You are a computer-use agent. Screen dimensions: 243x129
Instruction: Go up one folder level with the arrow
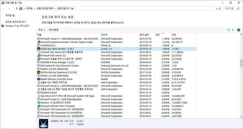pyautogui.click(x=17, y=8)
